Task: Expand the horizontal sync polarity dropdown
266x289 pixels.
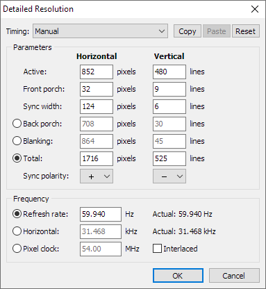Action: click(97, 176)
